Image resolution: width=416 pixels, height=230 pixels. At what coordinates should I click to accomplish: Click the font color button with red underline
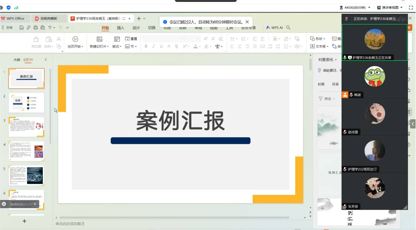click(x=195, y=46)
